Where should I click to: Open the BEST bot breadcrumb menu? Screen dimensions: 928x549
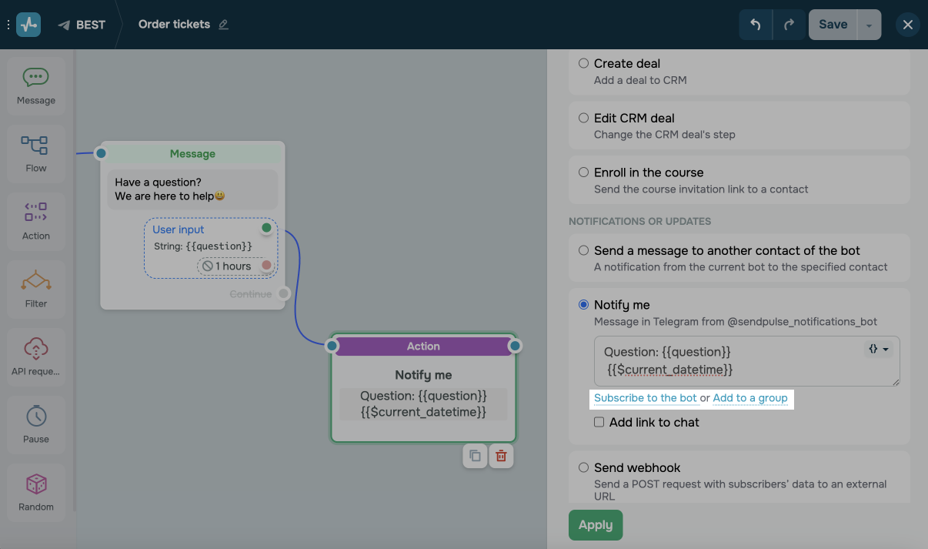tap(82, 24)
